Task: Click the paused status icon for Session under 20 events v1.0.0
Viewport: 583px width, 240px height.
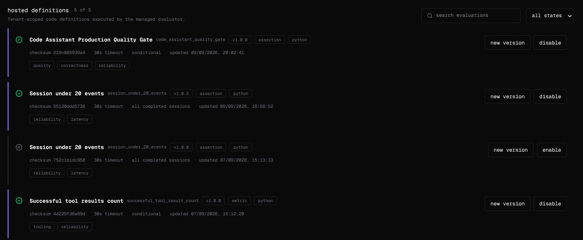Action: pos(19,147)
